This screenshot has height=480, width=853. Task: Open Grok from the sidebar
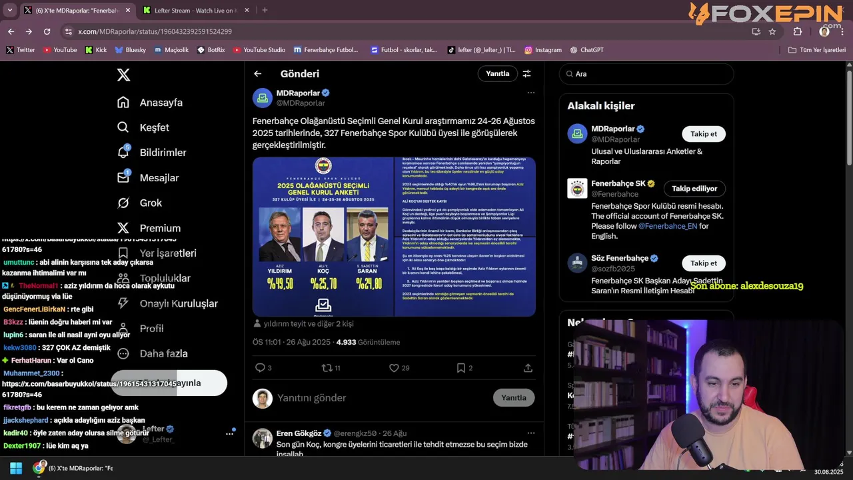tap(151, 203)
